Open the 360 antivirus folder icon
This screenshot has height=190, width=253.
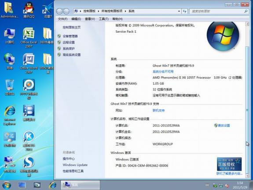(47, 36)
